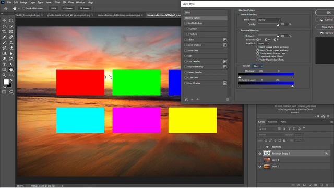334x188 pixels.
Task: Open the Image menu
Action: pos(23,2)
